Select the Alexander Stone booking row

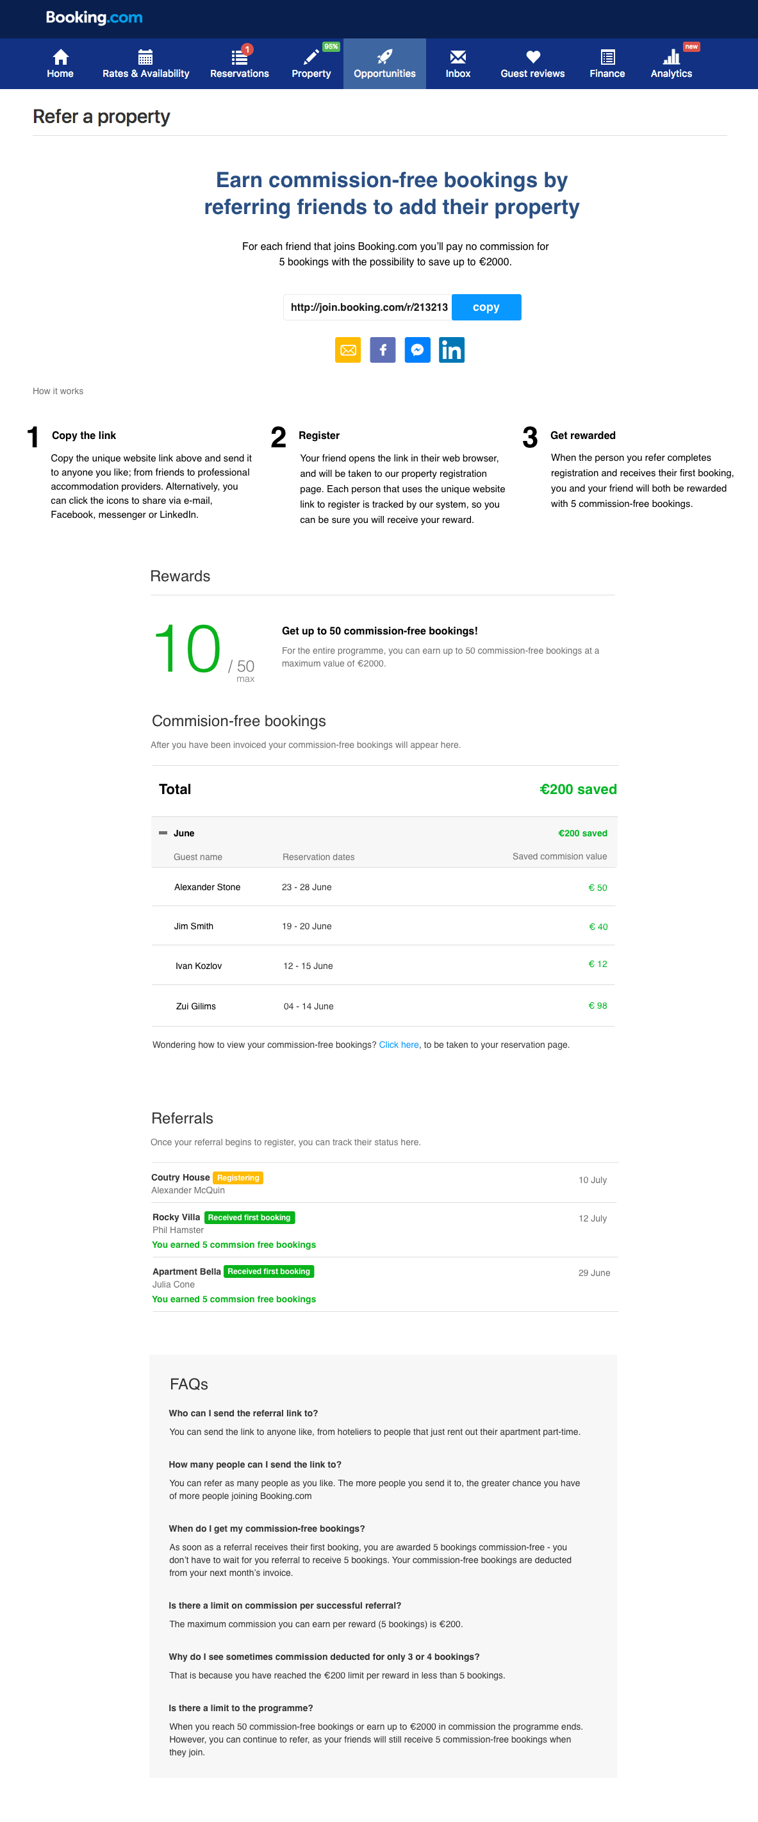(x=383, y=887)
